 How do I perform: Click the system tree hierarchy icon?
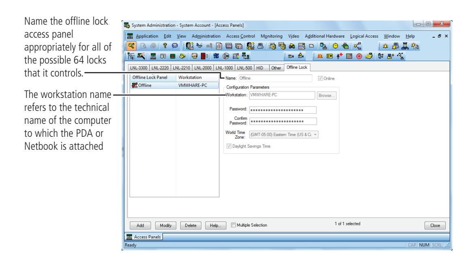pyautogui.click(x=131, y=56)
